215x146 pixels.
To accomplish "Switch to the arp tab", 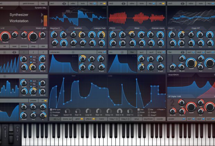I will click(55, 119).
